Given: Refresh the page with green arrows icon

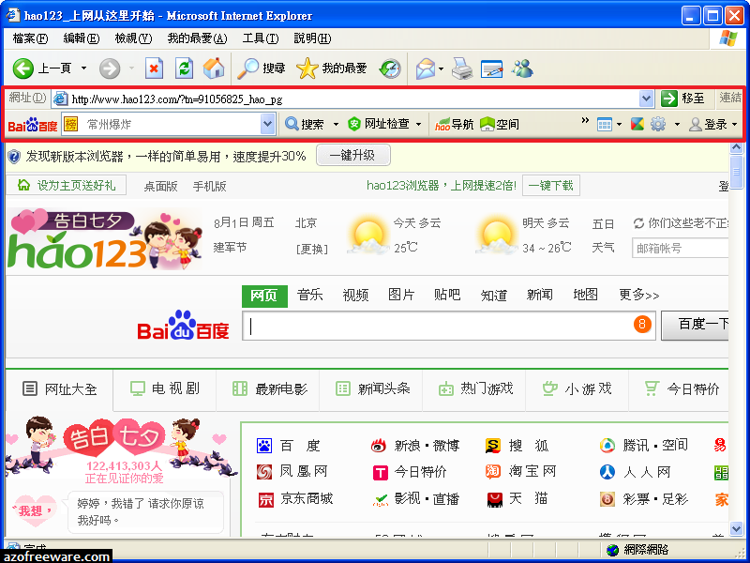Looking at the screenshot, I should point(184,68).
